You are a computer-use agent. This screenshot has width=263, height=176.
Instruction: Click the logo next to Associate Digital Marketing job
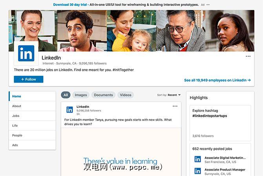[x=197, y=159]
